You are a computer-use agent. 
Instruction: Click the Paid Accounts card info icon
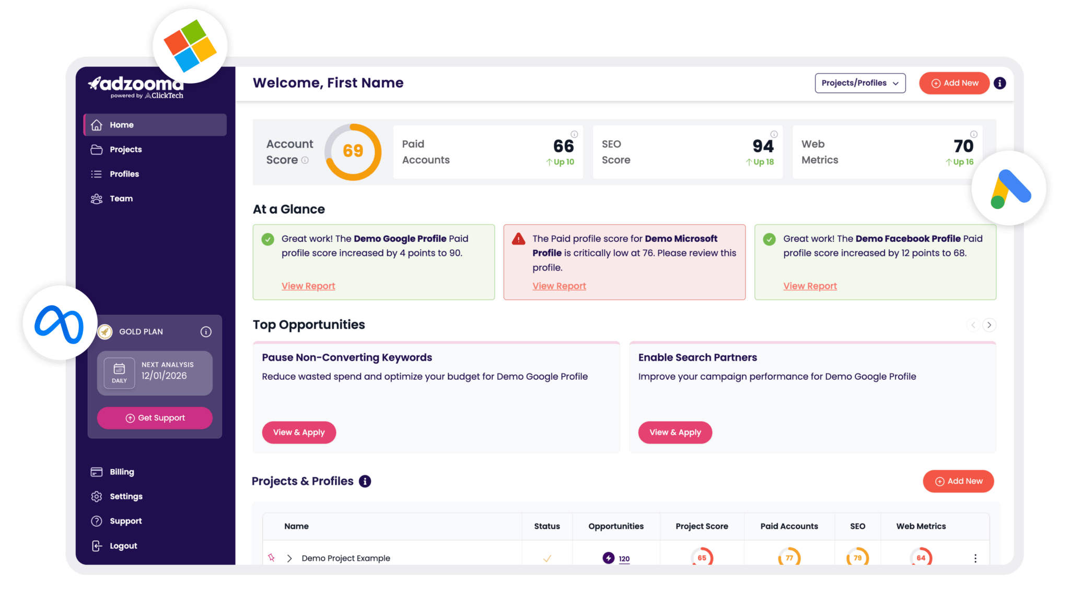(x=574, y=134)
